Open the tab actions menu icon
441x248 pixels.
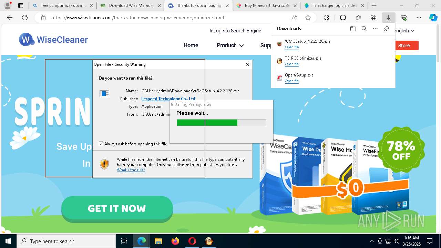click(21, 6)
